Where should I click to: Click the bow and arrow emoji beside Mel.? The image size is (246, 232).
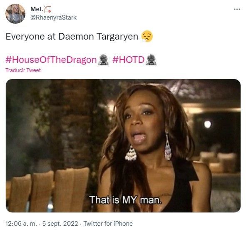tap(47, 9)
